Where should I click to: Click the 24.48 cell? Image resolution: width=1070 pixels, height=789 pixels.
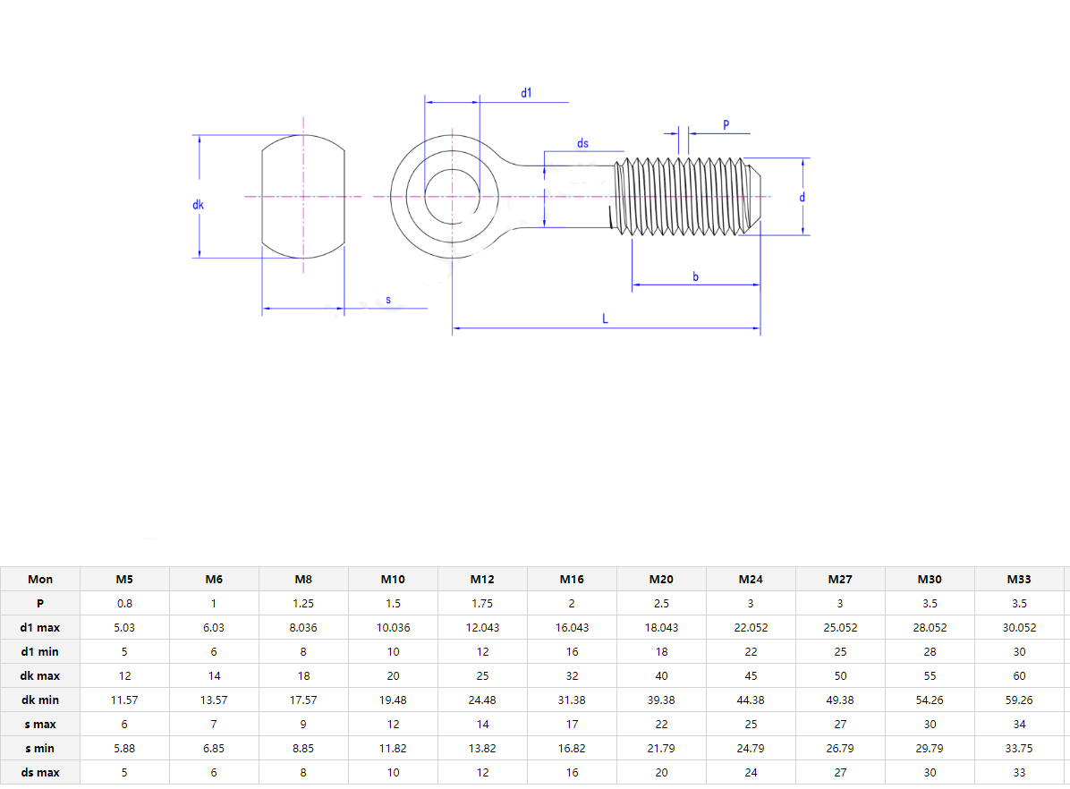click(482, 700)
